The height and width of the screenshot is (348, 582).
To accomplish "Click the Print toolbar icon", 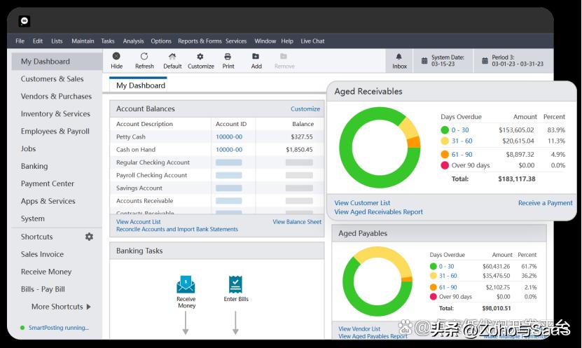I will pos(228,57).
